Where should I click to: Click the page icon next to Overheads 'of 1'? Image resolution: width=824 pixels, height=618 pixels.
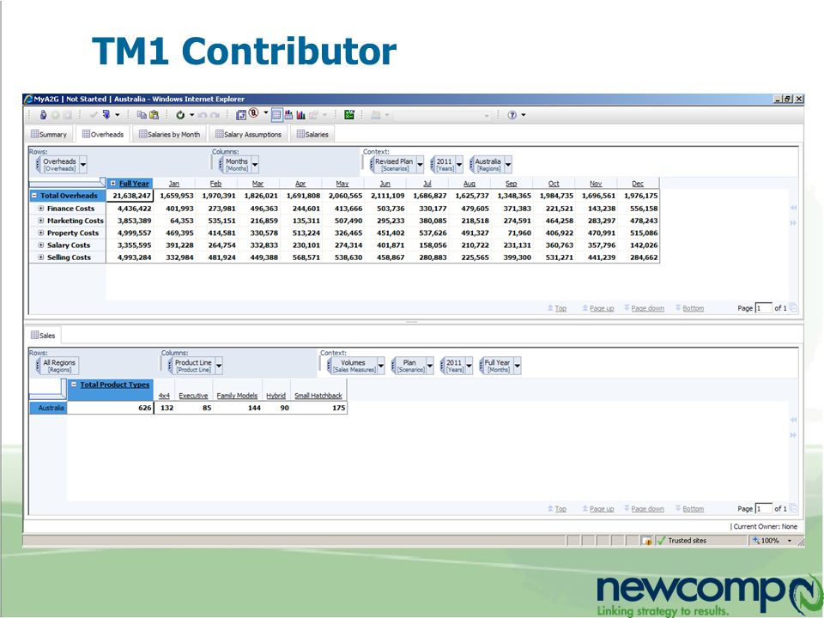point(793,308)
